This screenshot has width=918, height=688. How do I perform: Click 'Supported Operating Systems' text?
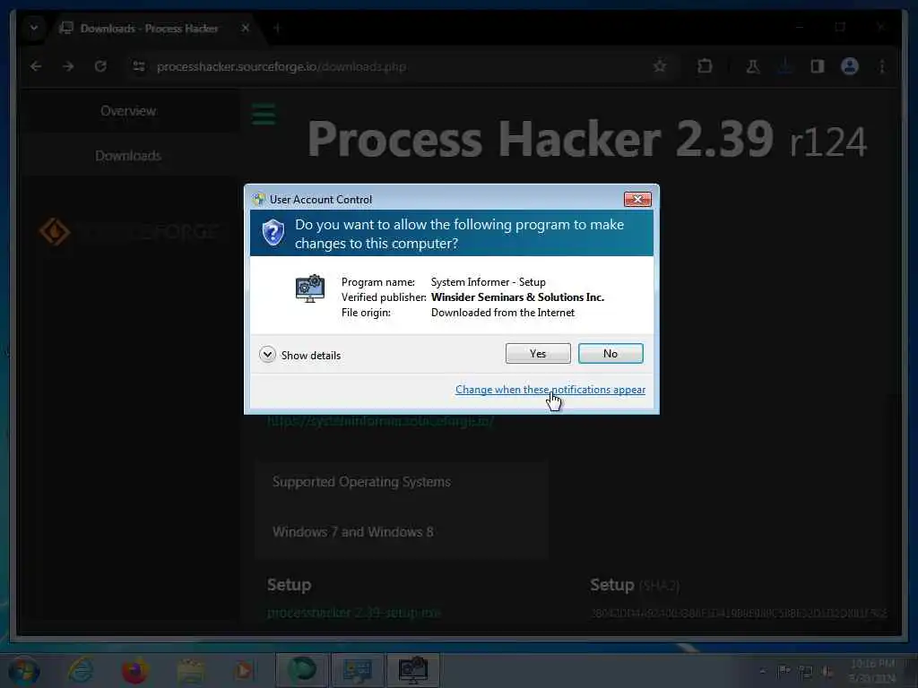[361, 481]
